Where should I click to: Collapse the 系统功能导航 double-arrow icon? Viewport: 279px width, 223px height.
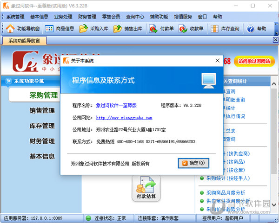pyautogui.click(x=8, y=81)
